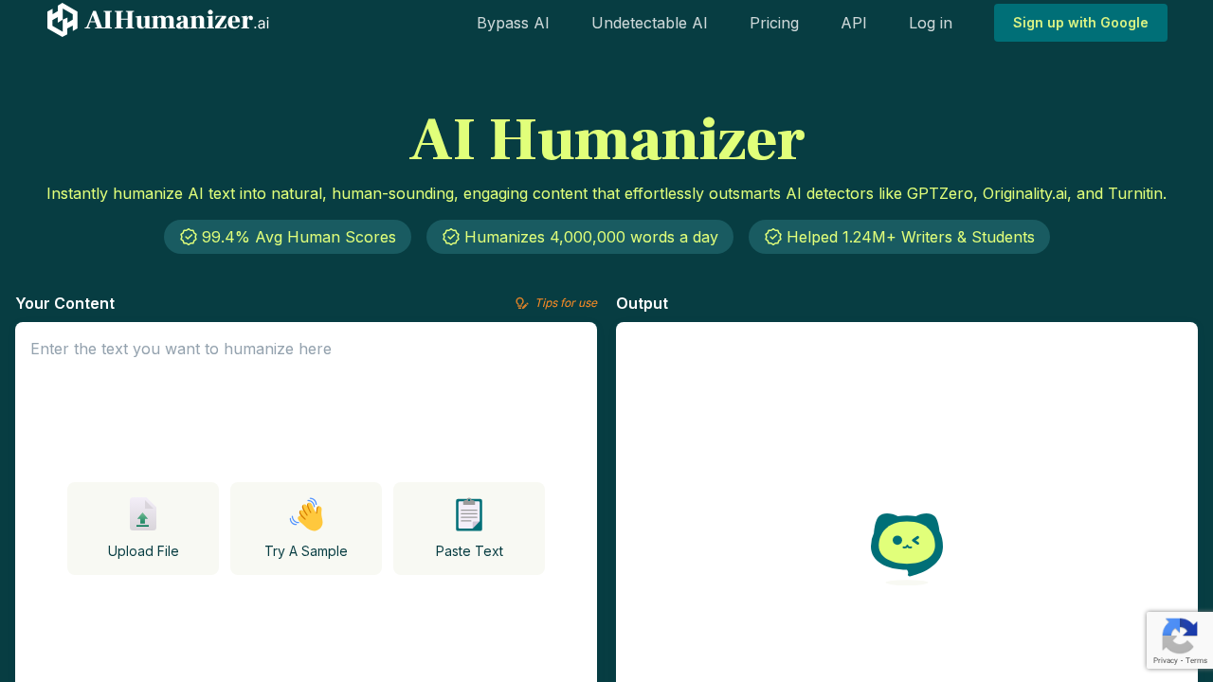Click the Upload File document icon
The width and height of the screenshot is (1213, 682).
tap(142, 514)
